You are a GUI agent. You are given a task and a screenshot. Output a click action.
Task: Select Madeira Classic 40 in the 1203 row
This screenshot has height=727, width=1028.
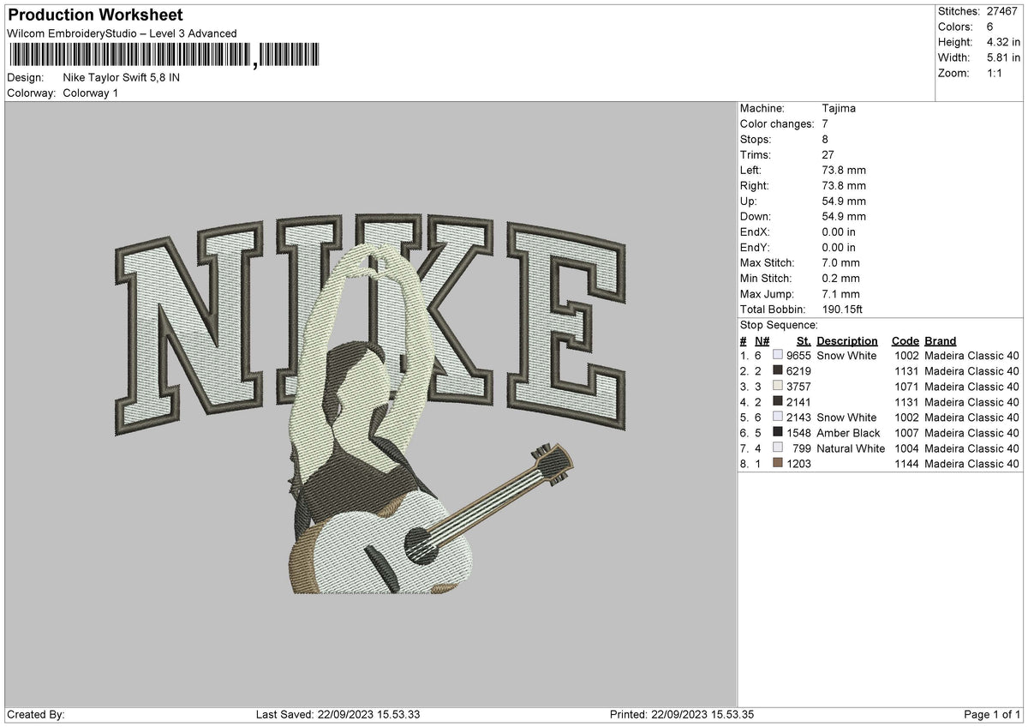pyautogui.click(x=972, y=464)
